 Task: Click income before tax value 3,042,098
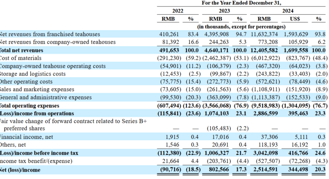point(266,153)
